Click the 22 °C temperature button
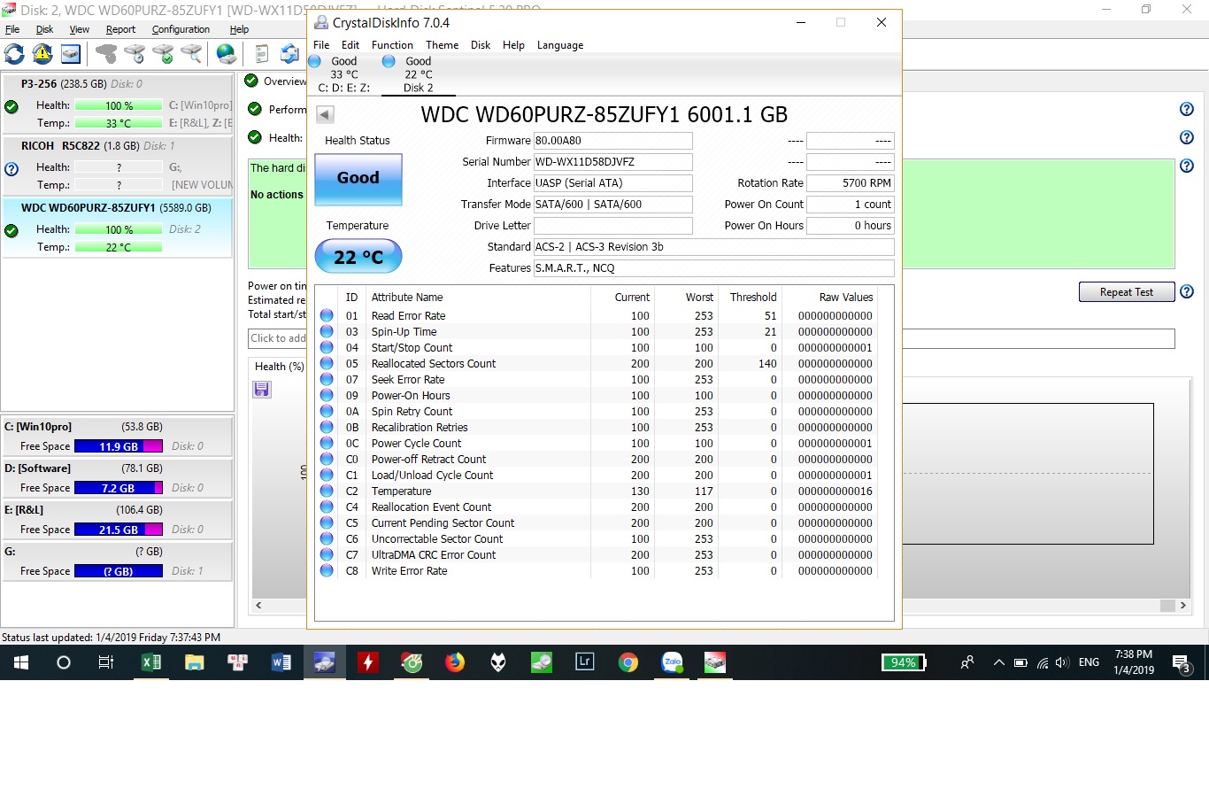 (358, 257)
